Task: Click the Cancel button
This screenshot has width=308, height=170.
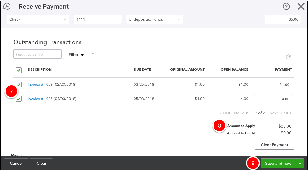Action: point(16,163)
